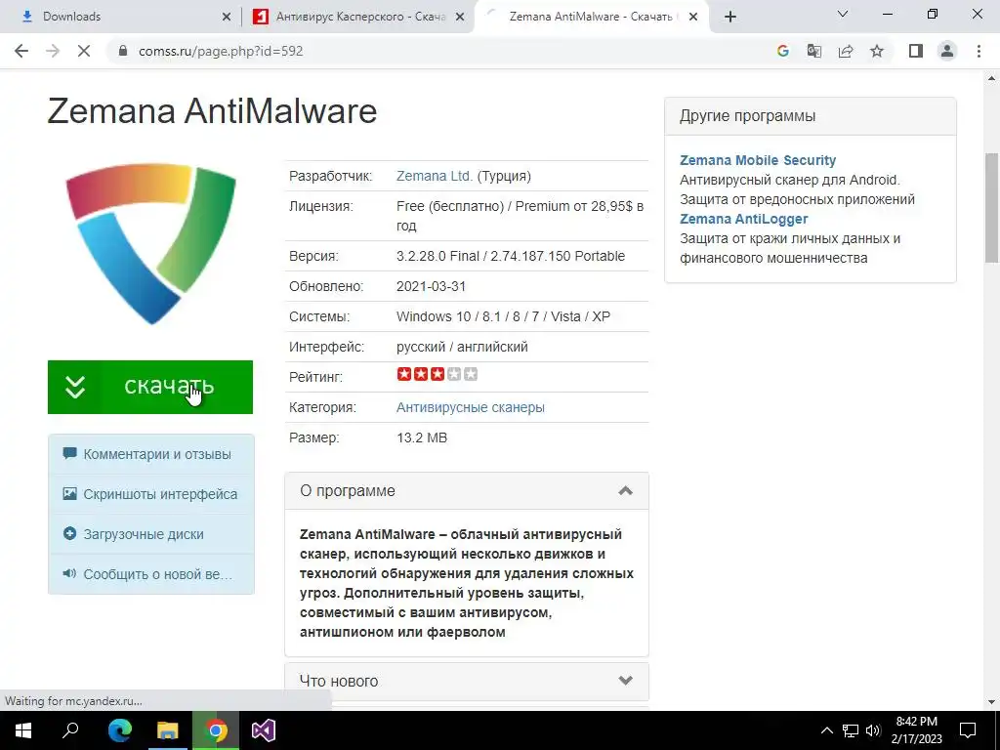Open Google search icon in the address bar

tap(782, 51)
